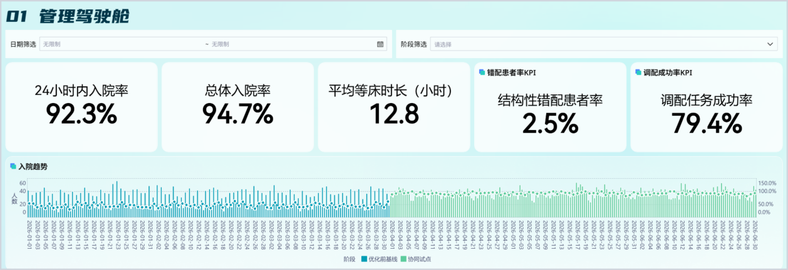Select the 总体入院率 94.7% value
This screenshot has height=270, width=788.
(x=237, y=114)
